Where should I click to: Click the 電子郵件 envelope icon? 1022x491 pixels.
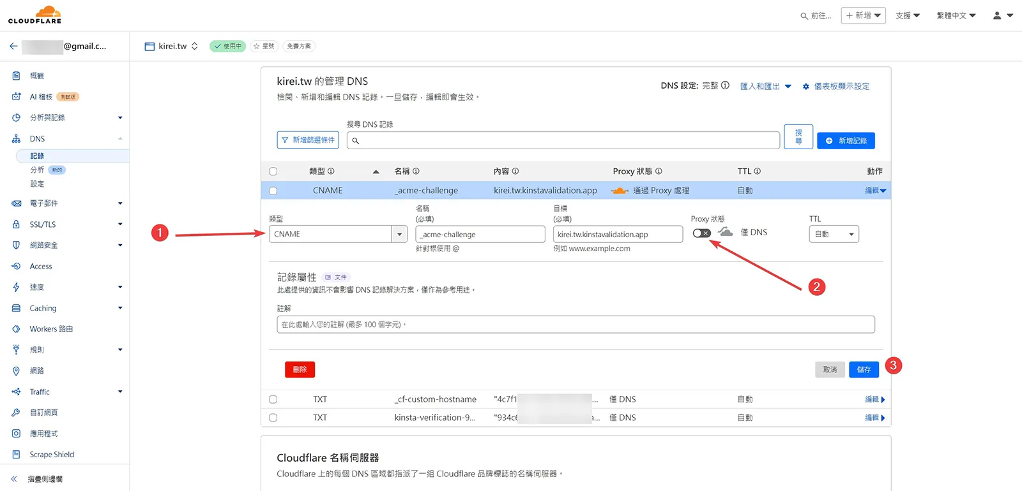16,203
